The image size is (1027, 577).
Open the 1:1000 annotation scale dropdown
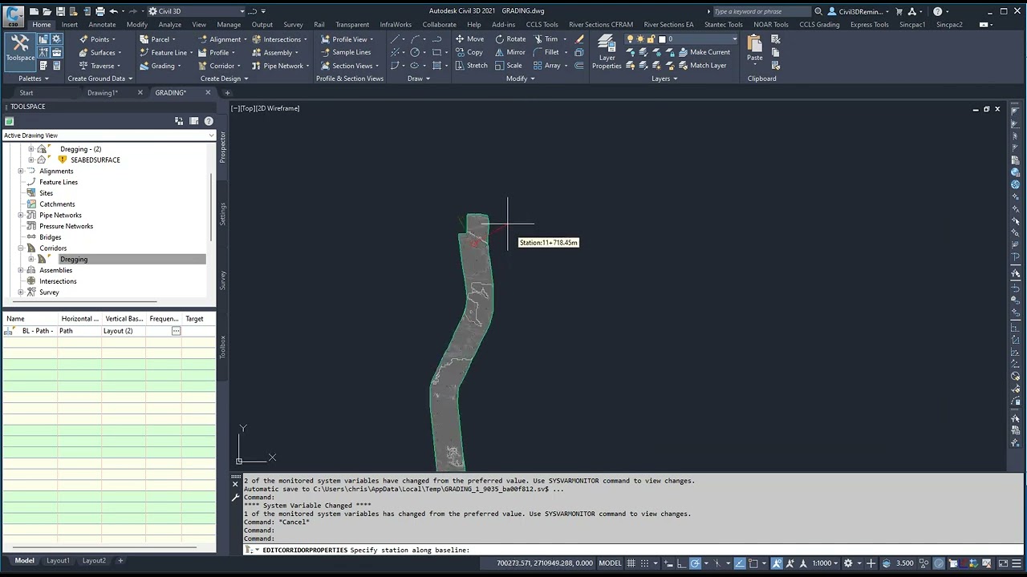(825, 563)
